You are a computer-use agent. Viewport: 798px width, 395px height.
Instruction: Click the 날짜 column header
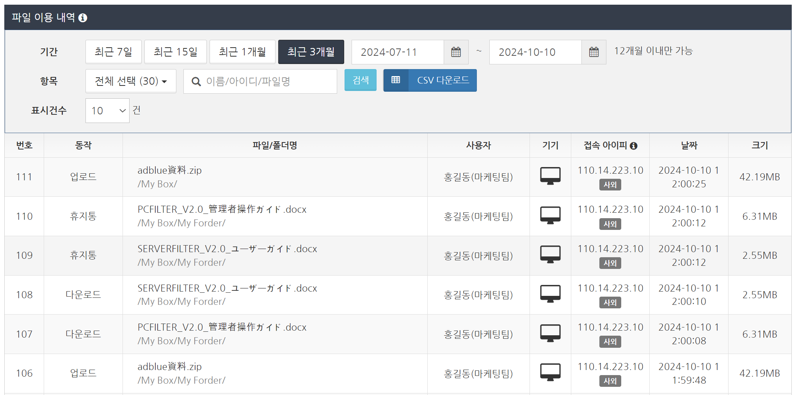[x=689, y=146]
